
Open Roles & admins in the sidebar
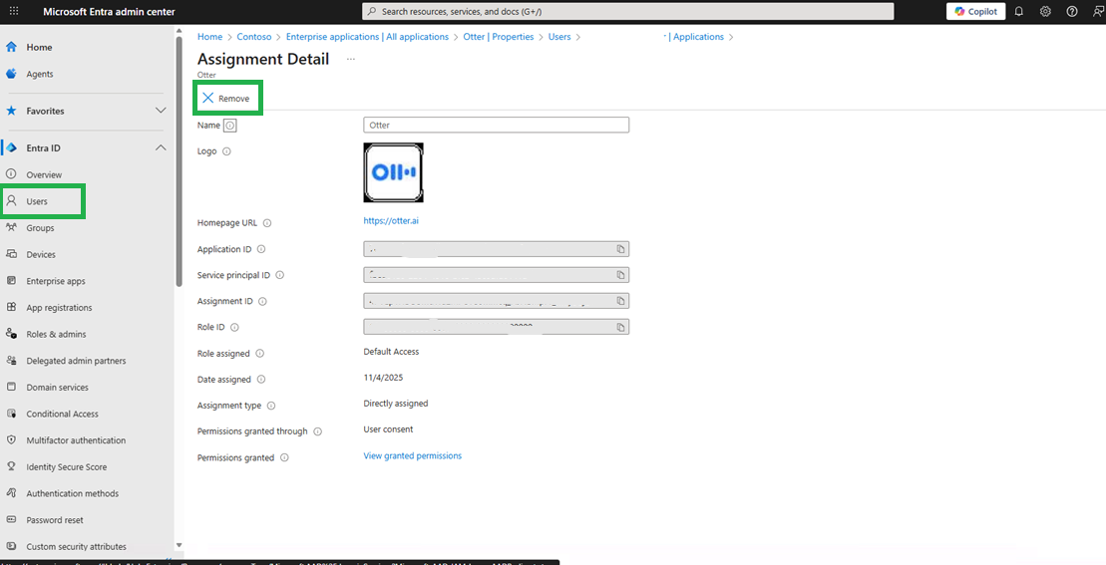57,334
